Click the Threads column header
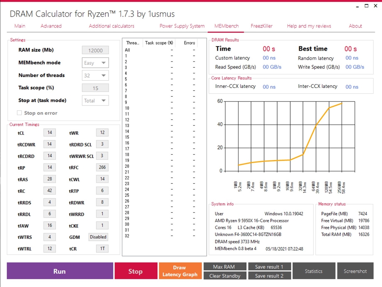This screenshot has width=382, height=287. [133, 43]
